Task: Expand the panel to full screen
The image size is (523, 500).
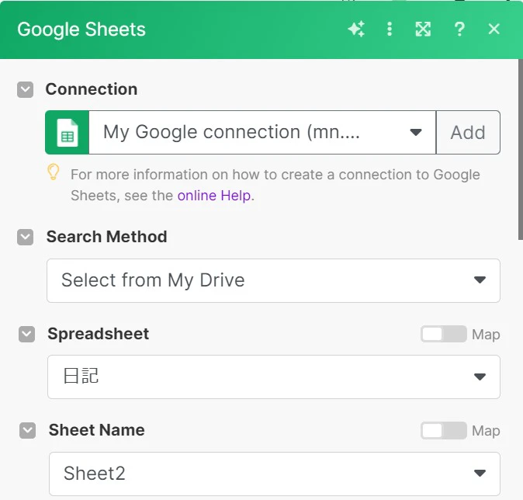Action: (x=423, y=29)
